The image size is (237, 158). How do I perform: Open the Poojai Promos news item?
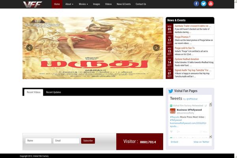pos(182,37)
